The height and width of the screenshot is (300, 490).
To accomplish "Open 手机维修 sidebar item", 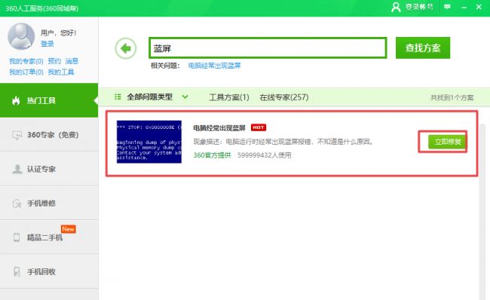I will pyautogui.click(x=49, y=204).
